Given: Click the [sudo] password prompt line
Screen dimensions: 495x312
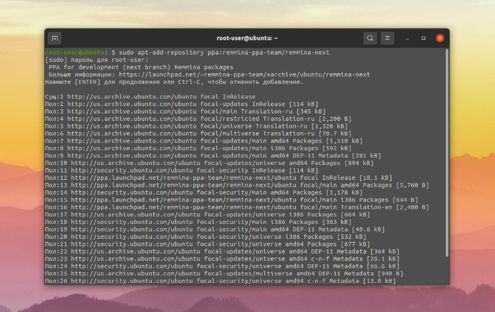Looking at the screenshot, I should tap(97, 60).
